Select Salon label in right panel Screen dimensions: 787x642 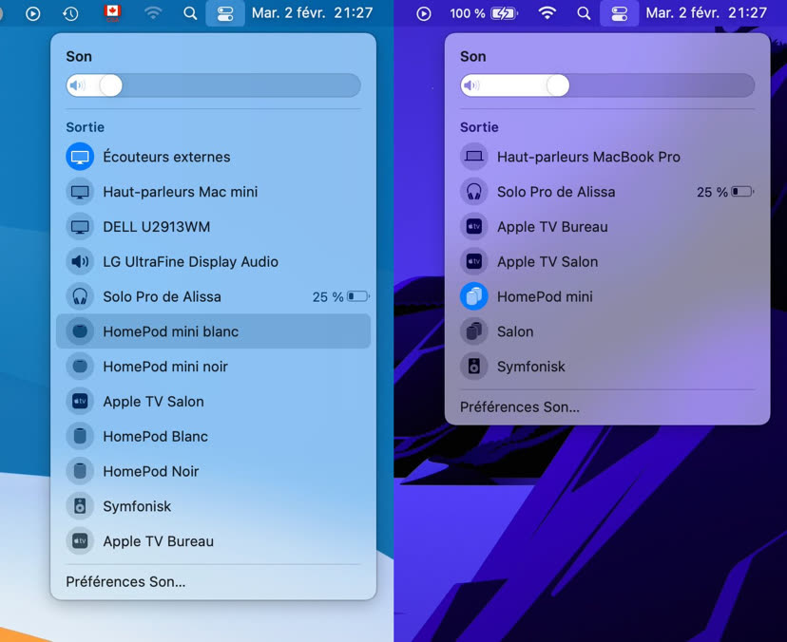tap(515, 331)
